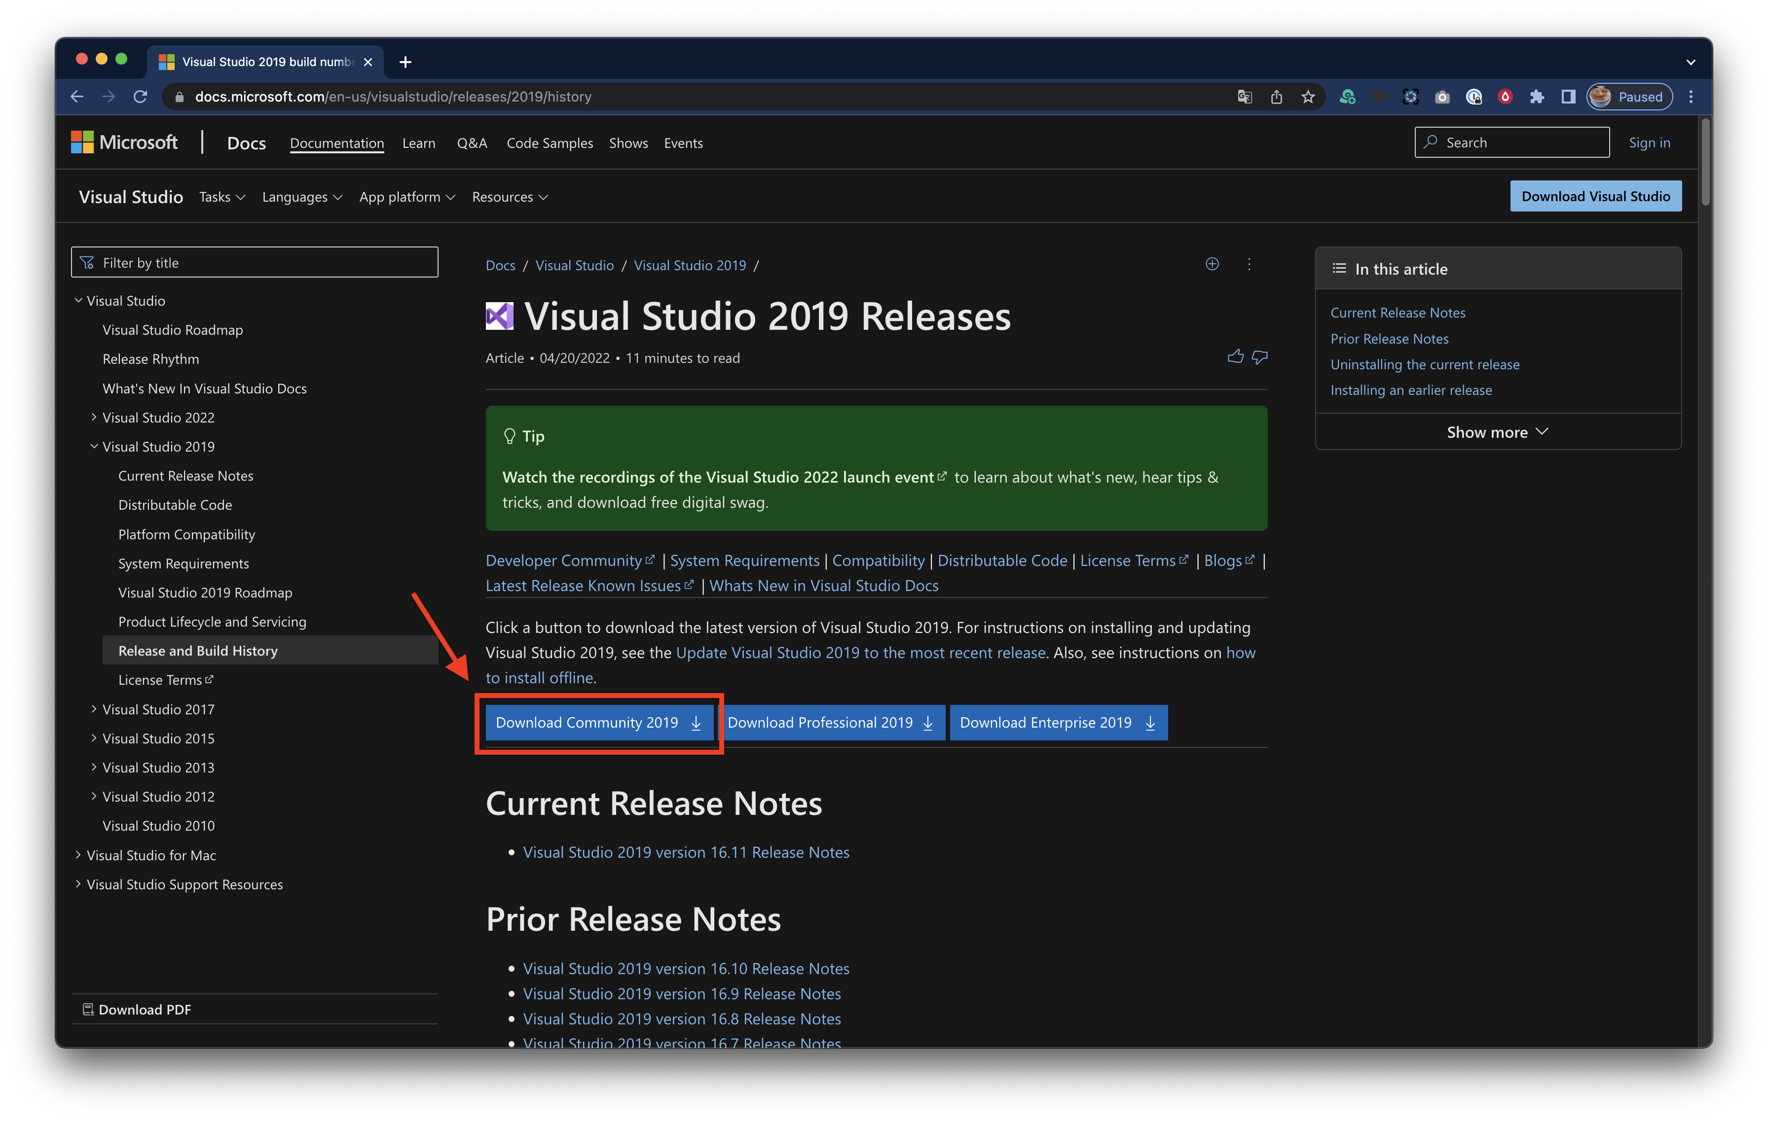
Task: Click the thumbs up feedback icon
Action: 1235,356
